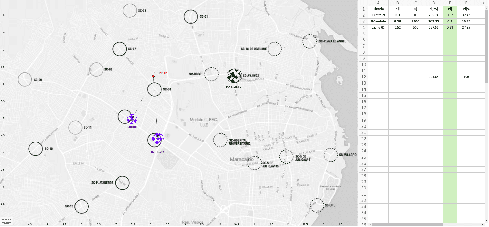This screenshot has height=227, width=489.
Task: Select spreadsheet column B header
Action: point(397,3)
